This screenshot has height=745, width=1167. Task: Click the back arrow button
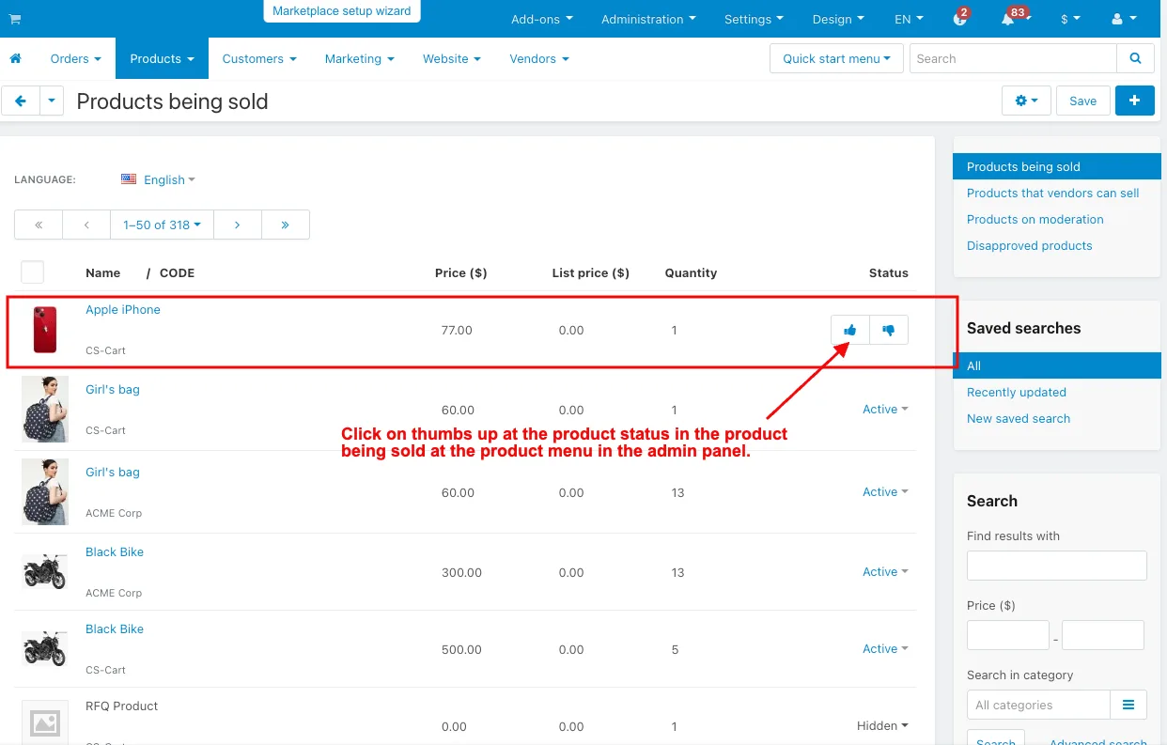[x=21, y=101]
